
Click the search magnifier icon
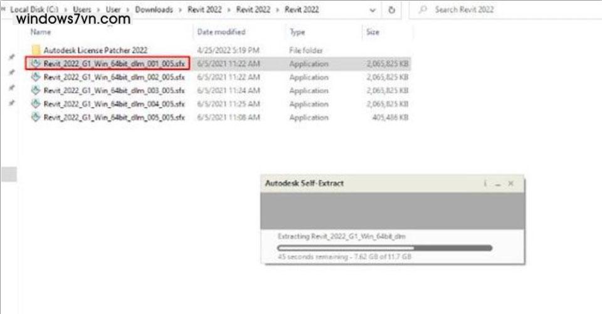coord(423,9)
